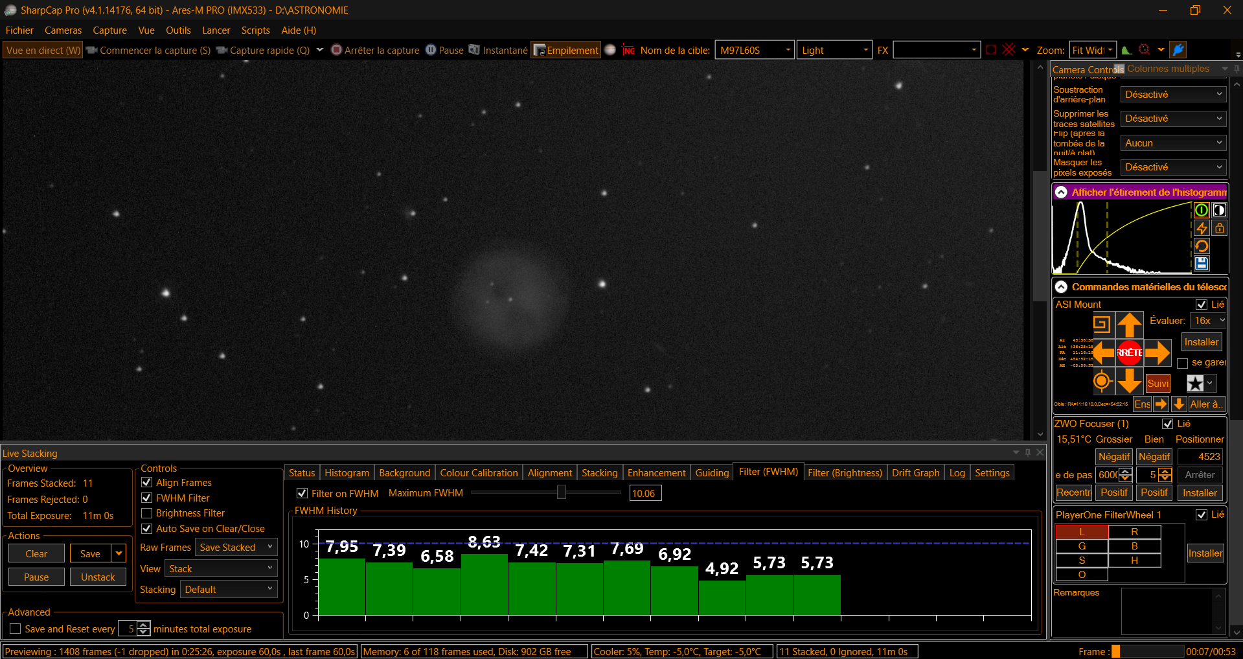The image size is (1243, 659).
Task: Uncheck the FWHM Filter checkbox
Action: [x=147, y=498]
